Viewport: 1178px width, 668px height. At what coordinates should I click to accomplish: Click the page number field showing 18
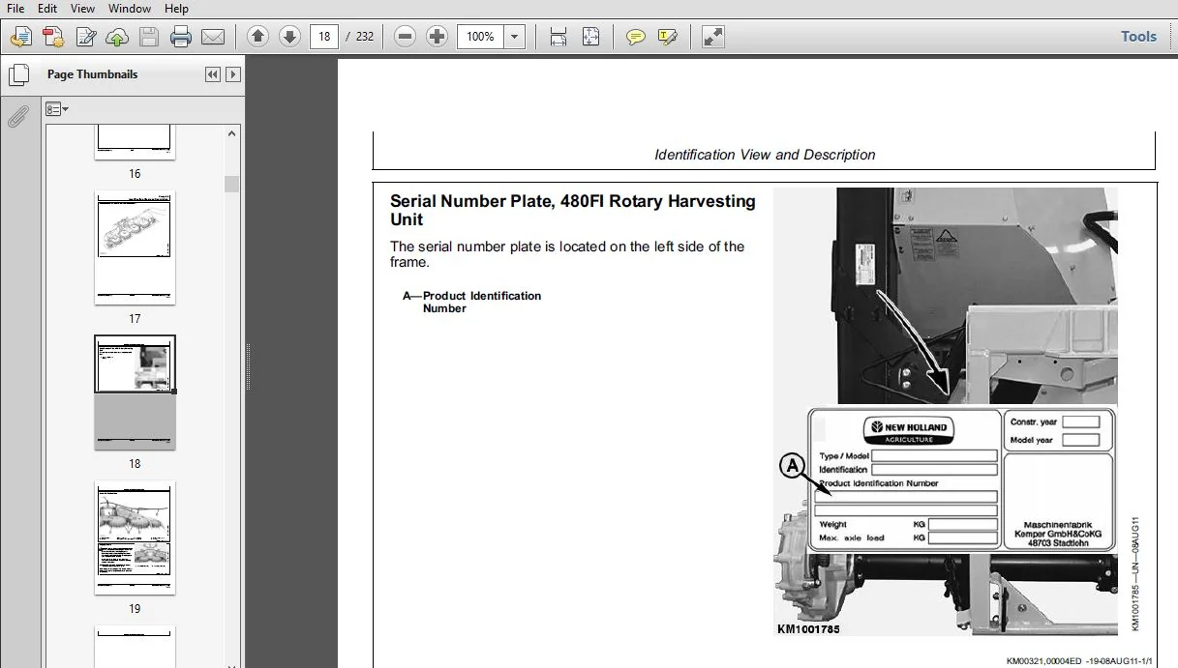pos(324,37)
